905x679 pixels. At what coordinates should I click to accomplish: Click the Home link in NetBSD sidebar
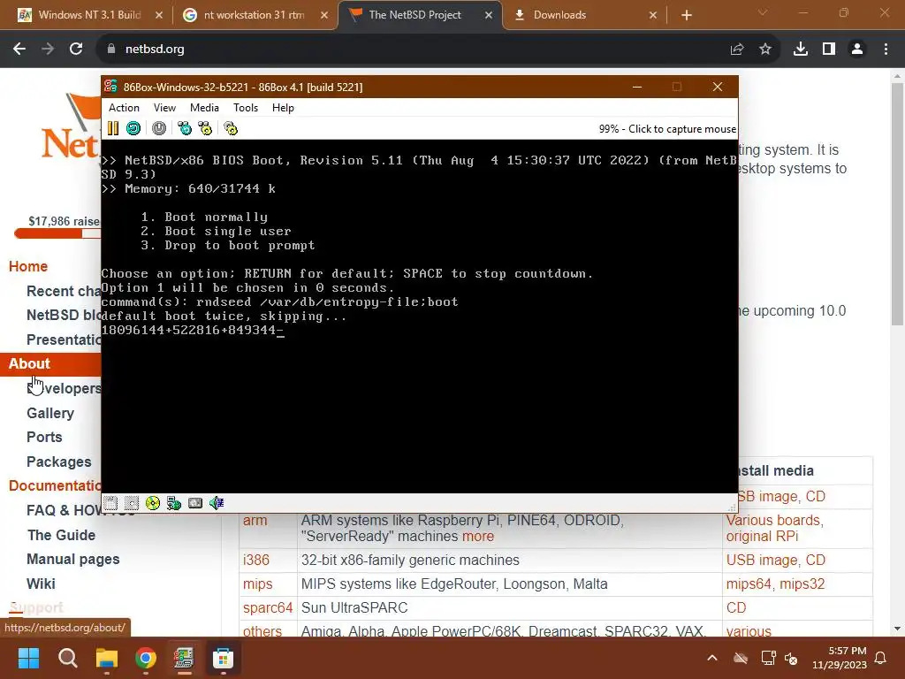27,266
